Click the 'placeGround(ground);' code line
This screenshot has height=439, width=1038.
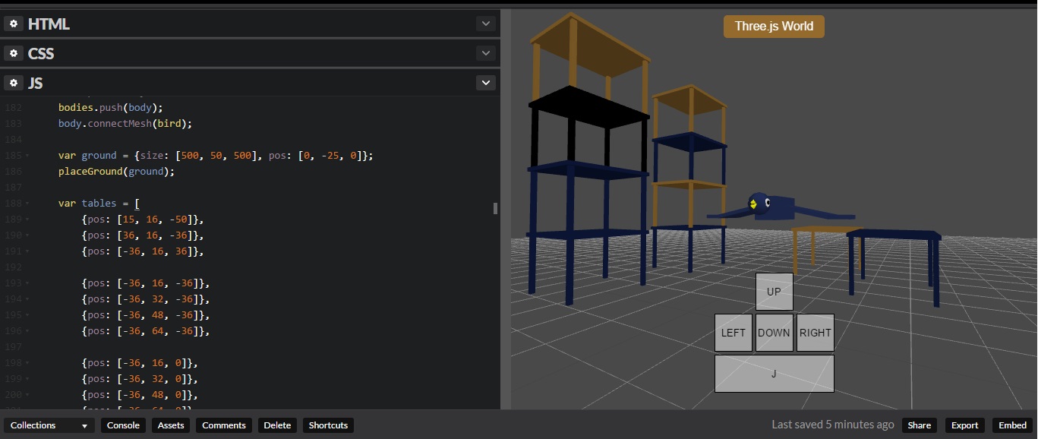click(x=116, y=172)
